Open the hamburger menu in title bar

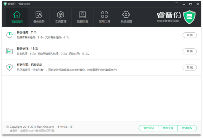(177, 4)
